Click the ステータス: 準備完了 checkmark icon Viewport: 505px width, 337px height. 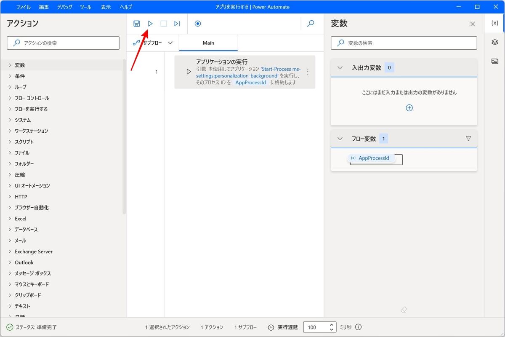[x=10, y=327]
